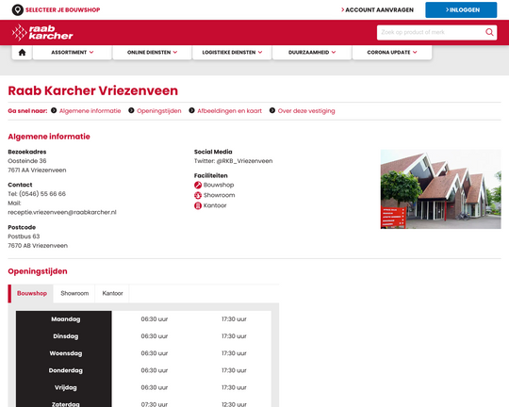Click the Showroom facility icon

(198, 195)
